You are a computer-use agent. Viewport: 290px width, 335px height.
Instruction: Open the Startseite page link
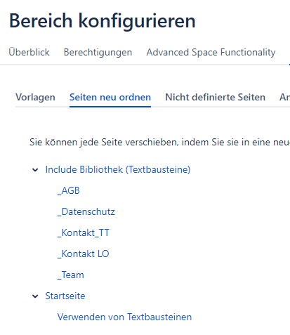[x=65, y=296]
